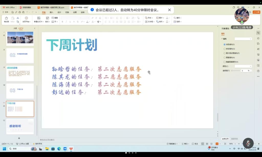This screenshot has width=262, height=157.
Task: Check the hide background graphics box
Action: click(x=225, y=62)
